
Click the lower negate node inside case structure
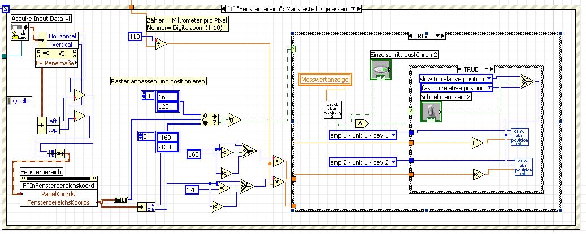[x=479, y=174]
